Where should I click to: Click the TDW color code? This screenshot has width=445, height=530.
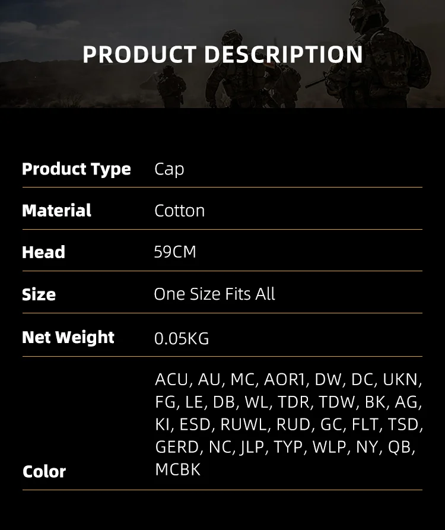click(x=339, y=402)
